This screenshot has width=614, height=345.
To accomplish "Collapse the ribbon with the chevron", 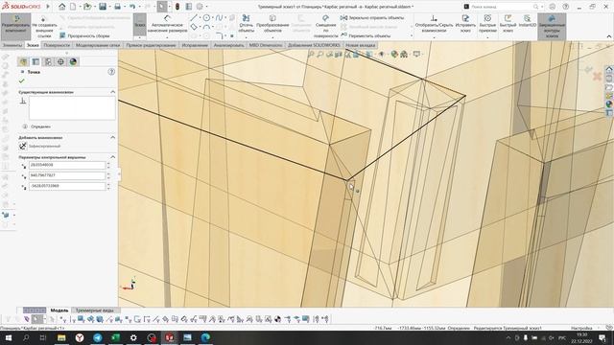I will [609, 36].
